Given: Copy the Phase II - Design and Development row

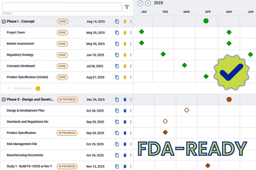Looking at the screenshot, I should click(x=117, y=99).
